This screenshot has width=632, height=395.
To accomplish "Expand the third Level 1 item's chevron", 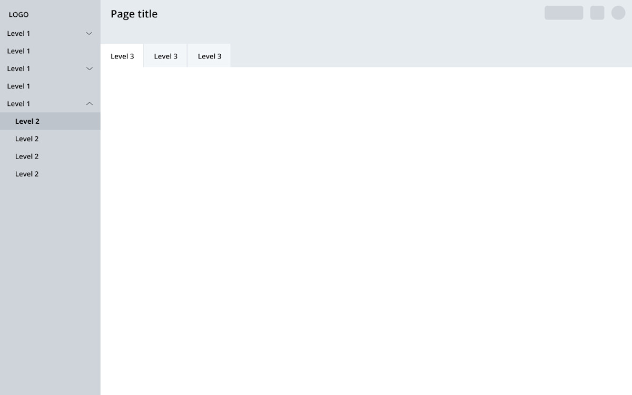I will click(x=89, y=68).
